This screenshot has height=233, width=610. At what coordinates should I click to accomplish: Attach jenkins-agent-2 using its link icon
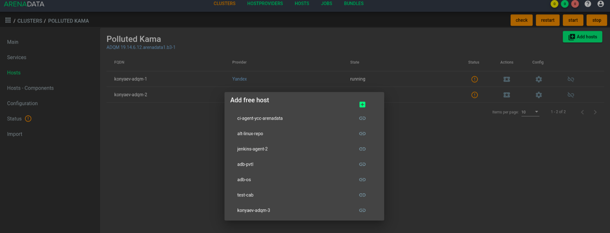pos(362,149)
